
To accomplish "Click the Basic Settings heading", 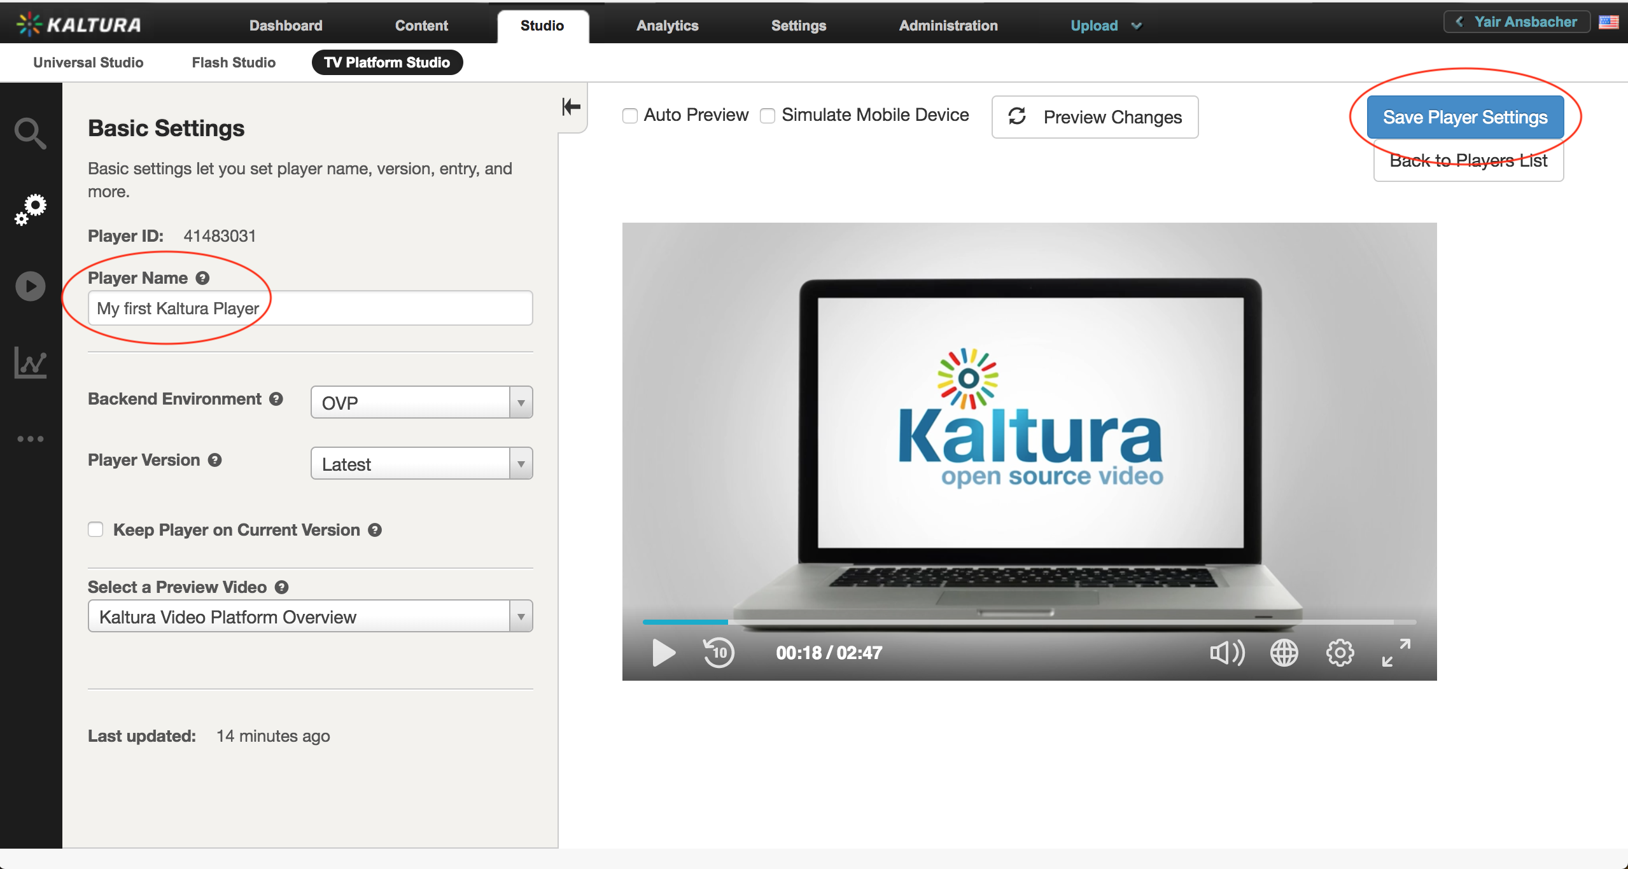I will 166,129.
